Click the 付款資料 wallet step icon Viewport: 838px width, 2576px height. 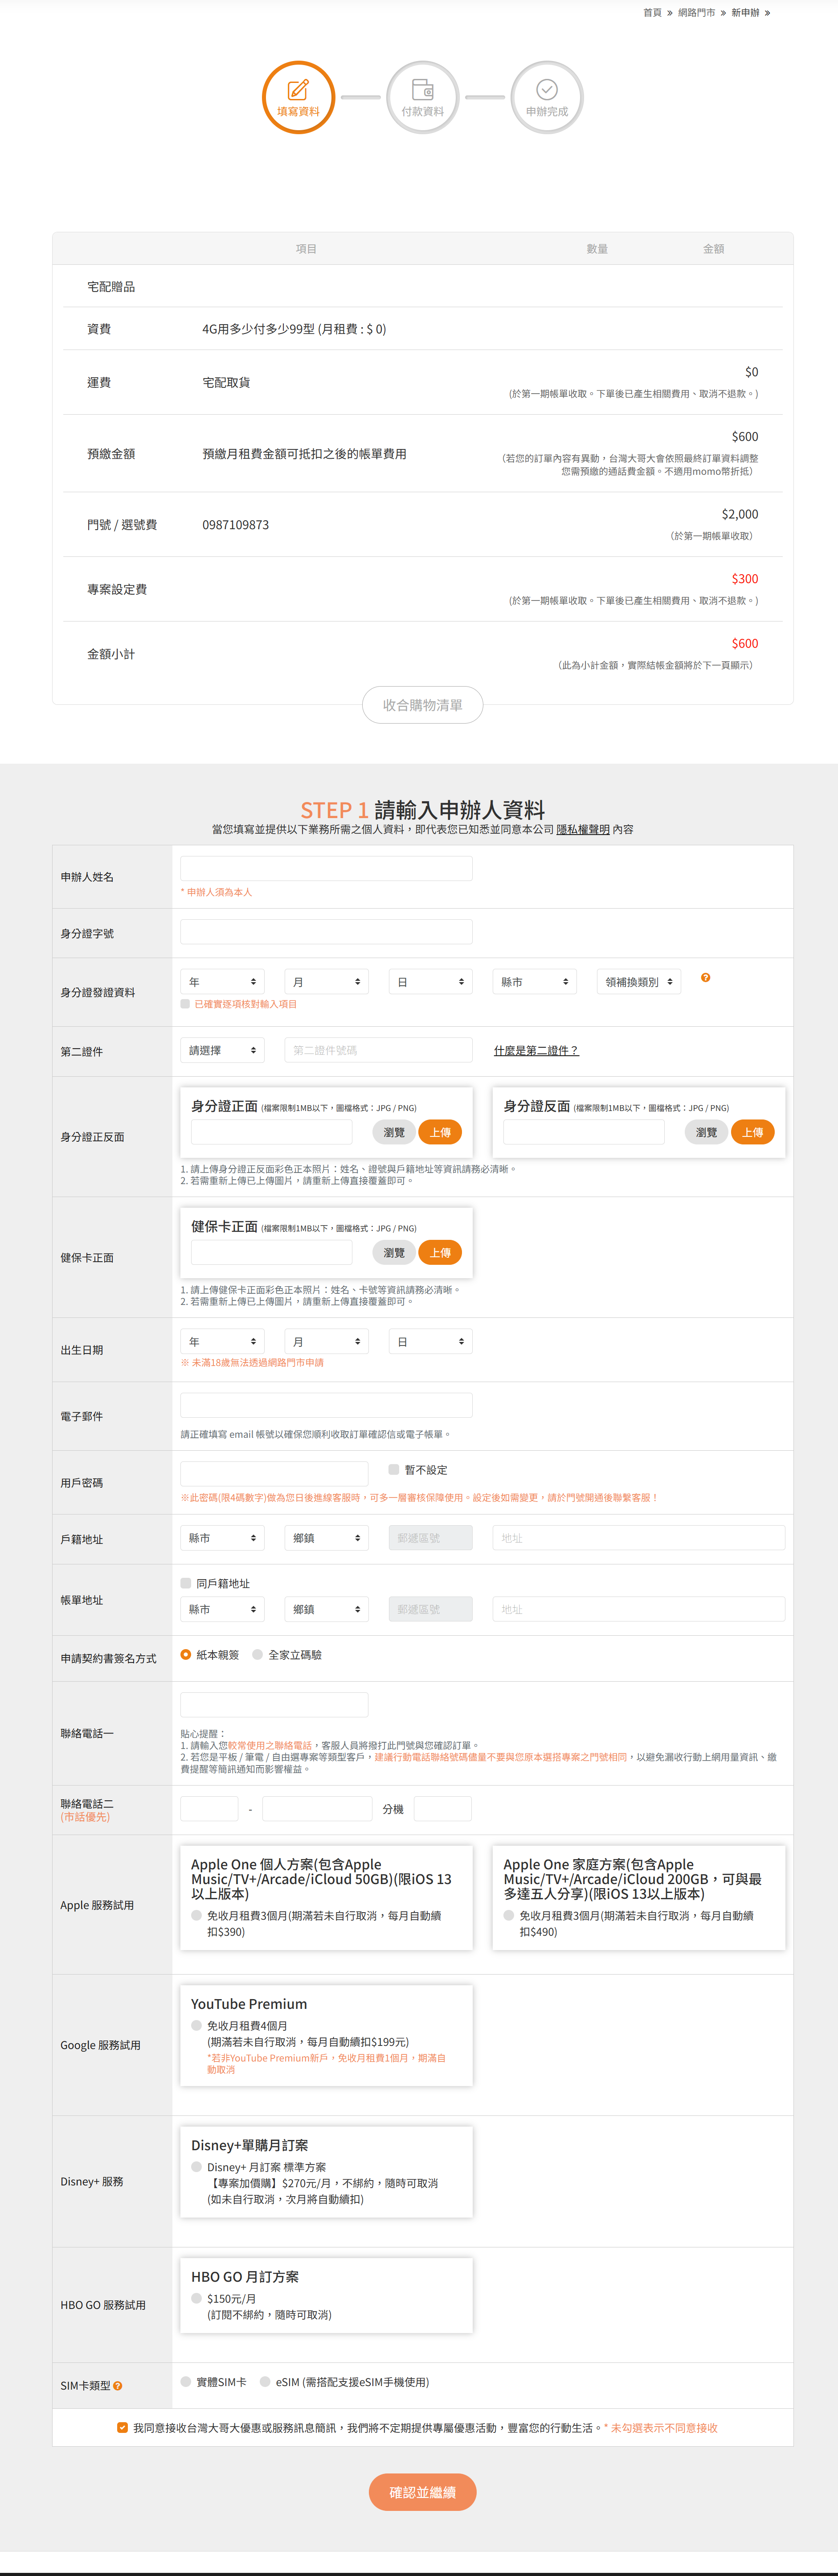pyautogui.click(x=422, y=97)
